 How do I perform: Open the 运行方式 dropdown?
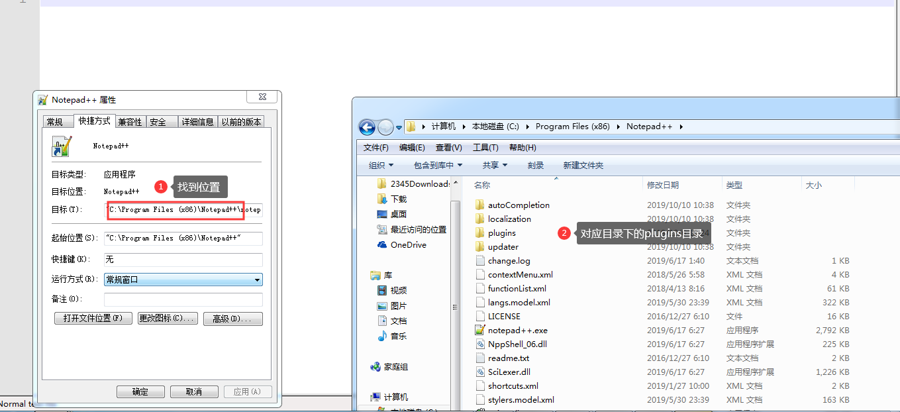click(x=258, y=280)
